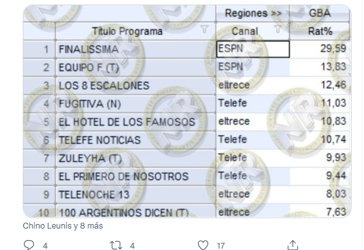Like the tweet with heart icon
This screenshot has width=364, height=250.
click(203, 245)
